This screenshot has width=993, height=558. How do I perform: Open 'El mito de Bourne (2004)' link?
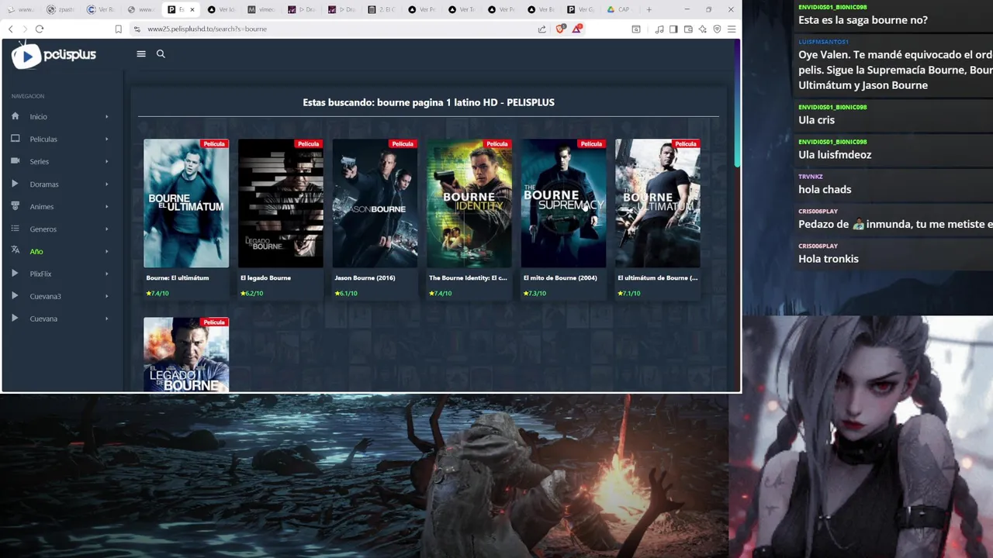pyautogui.click(x=560, y=277)
